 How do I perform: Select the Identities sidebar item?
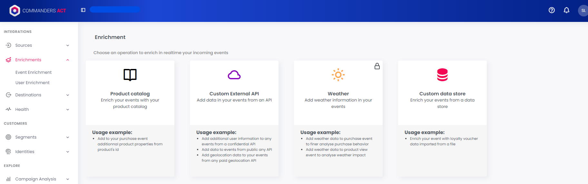(25, 152)
